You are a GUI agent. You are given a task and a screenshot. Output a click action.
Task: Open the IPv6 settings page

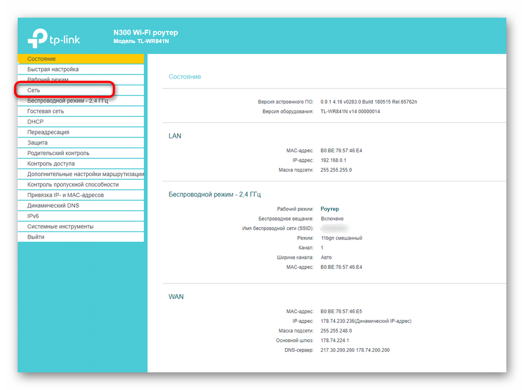pyautogui.click(x=33, y=216)
